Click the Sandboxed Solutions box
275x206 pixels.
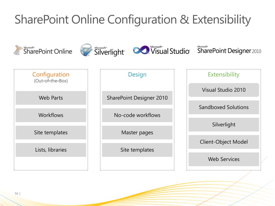coord(224,107)
